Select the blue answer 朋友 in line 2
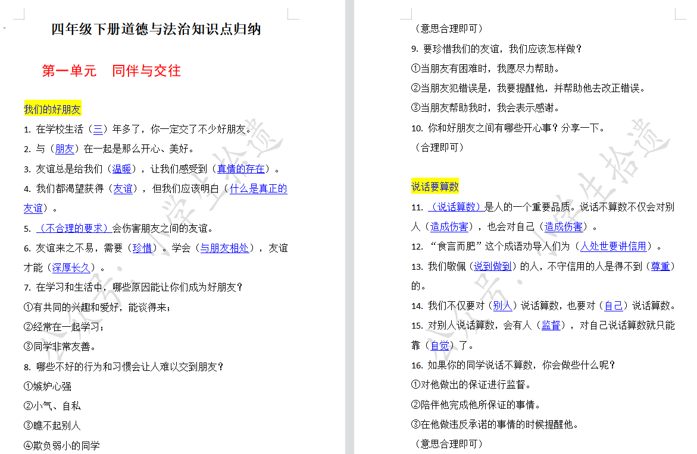Screen dimensions: 697x454 tap(64, 149)
